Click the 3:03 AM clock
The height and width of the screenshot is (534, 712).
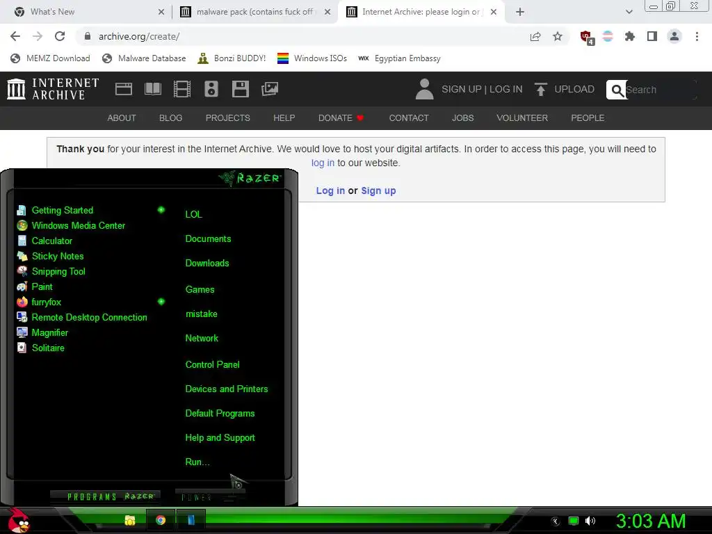[x=650, y=521]
